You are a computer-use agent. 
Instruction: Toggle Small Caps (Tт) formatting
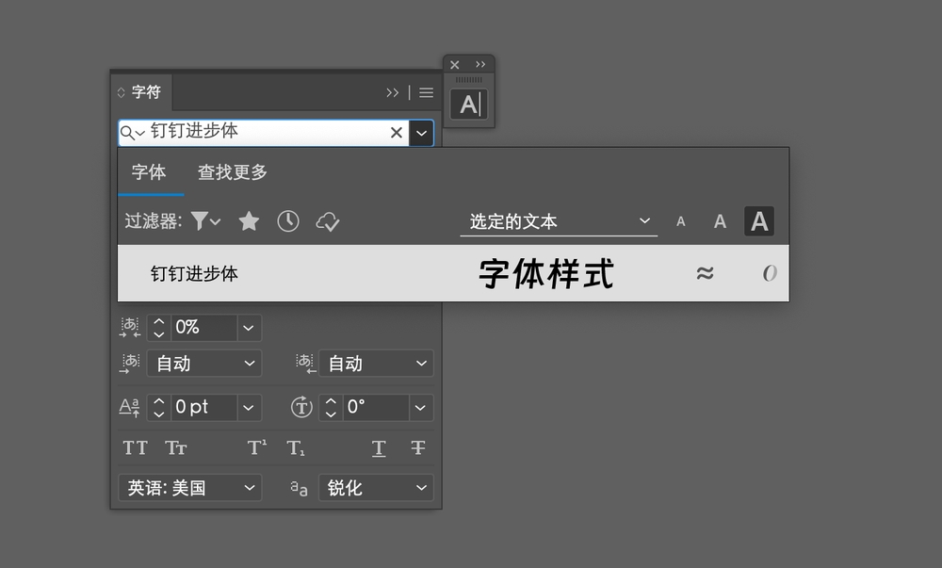pos(175,447)
